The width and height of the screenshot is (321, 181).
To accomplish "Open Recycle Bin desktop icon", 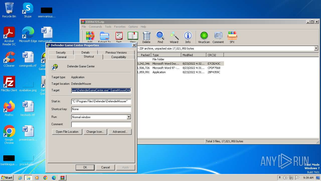I will point(9,10).
